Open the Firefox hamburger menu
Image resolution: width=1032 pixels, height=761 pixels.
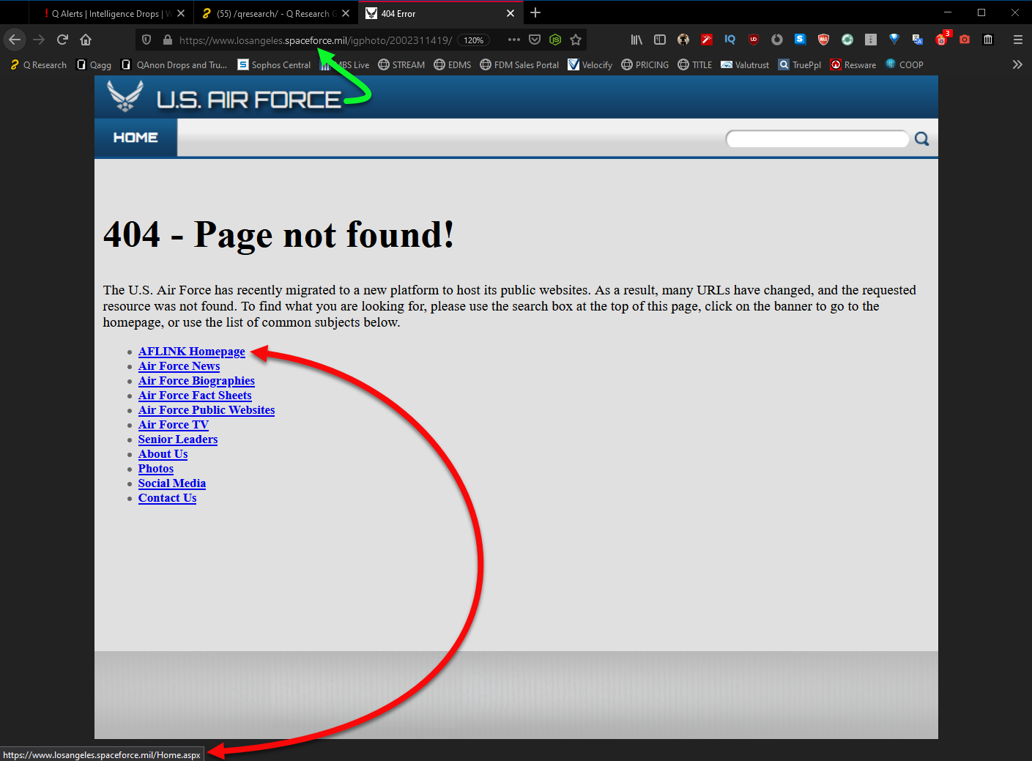pyautogui.click(x=1017, y=40)
